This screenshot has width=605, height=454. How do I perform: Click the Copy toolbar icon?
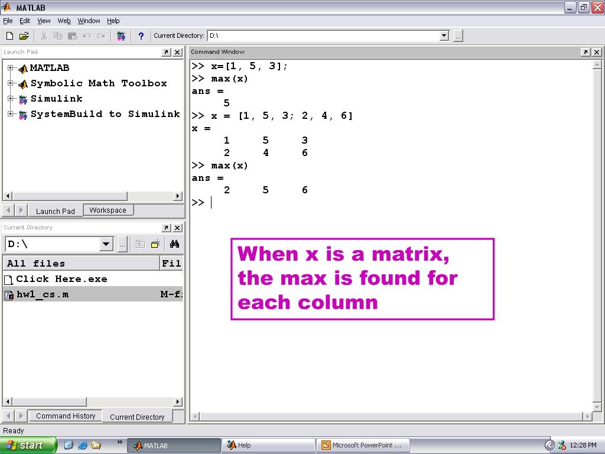(x=58, y=36)
